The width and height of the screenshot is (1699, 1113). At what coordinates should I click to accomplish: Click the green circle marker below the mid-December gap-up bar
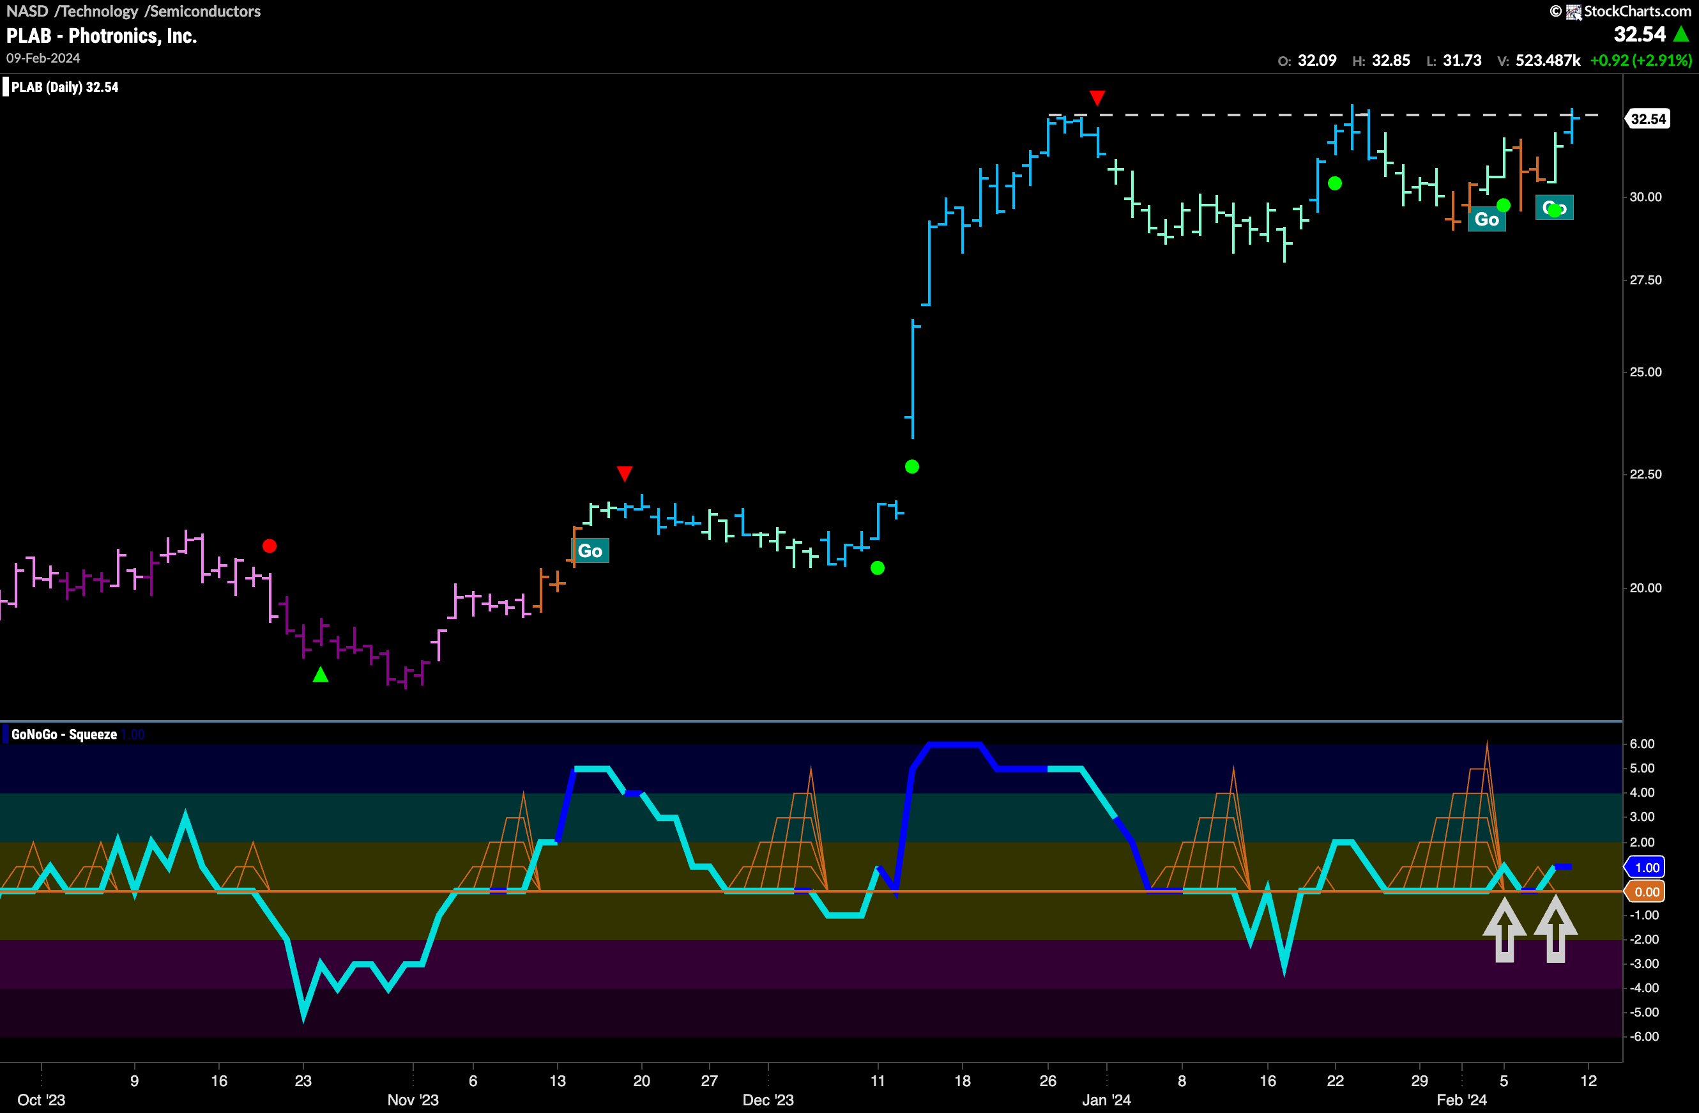911,467
